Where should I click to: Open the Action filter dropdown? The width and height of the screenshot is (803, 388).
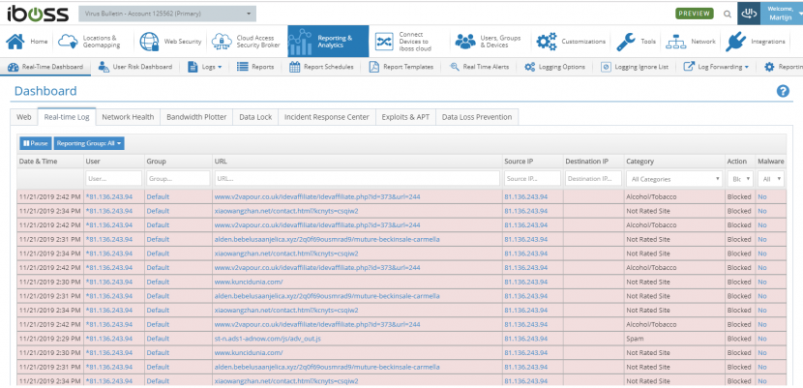(739, 179)
